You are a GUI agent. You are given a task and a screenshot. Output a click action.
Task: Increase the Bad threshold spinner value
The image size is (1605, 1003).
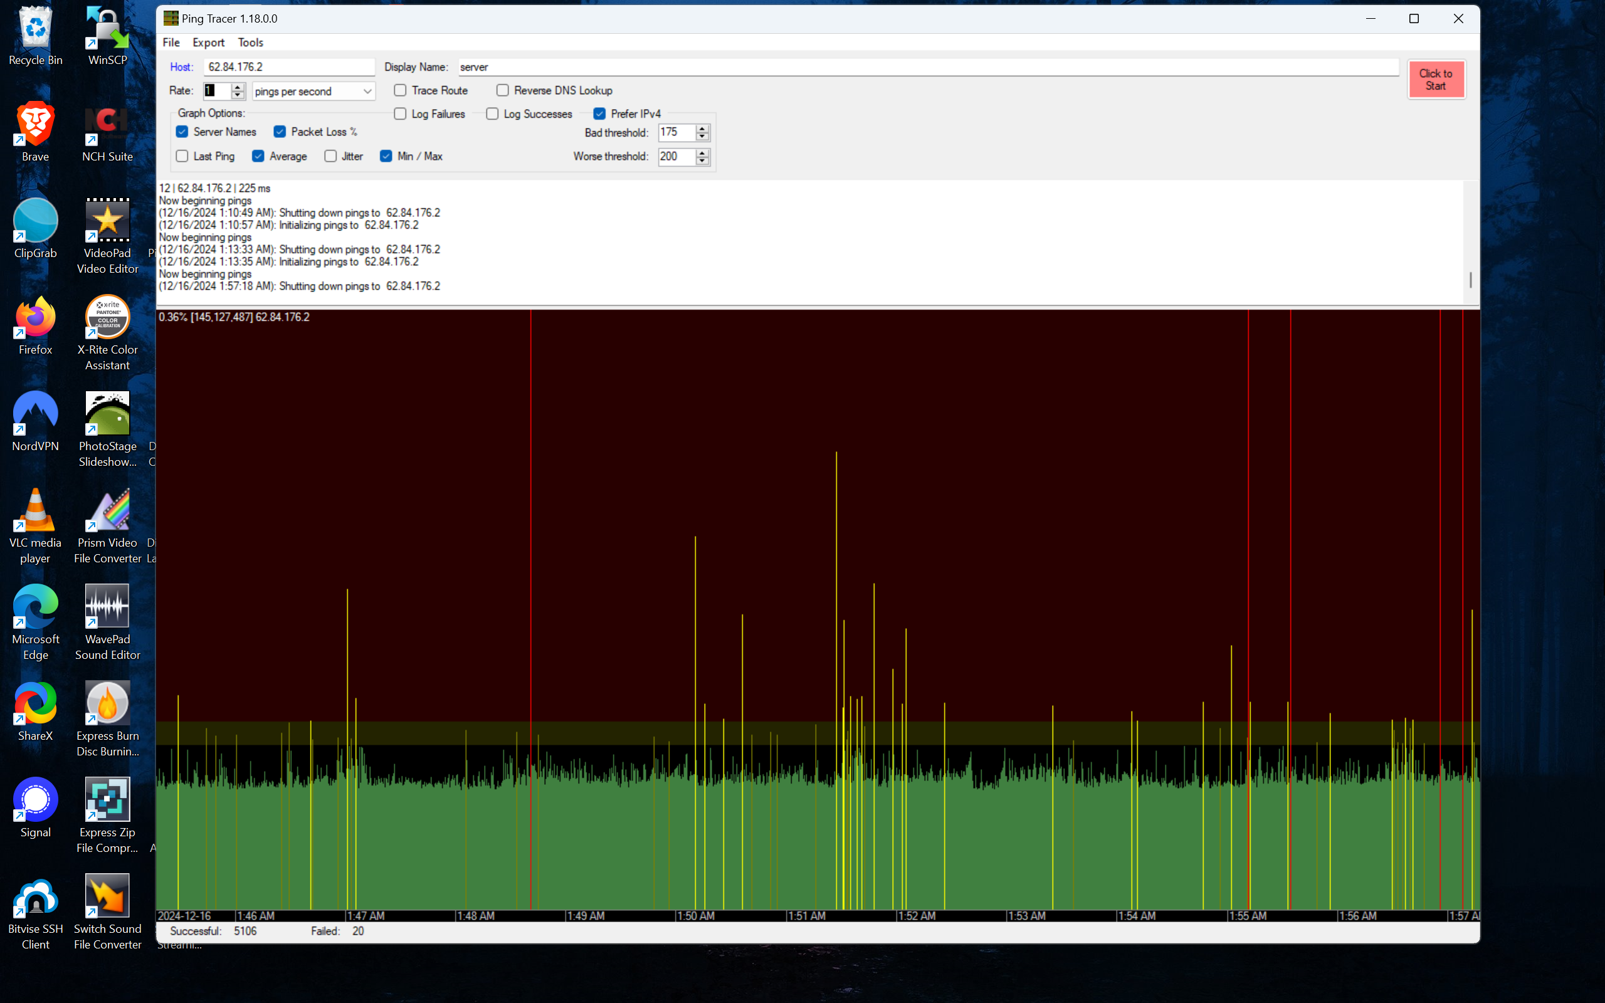(702, 129)
